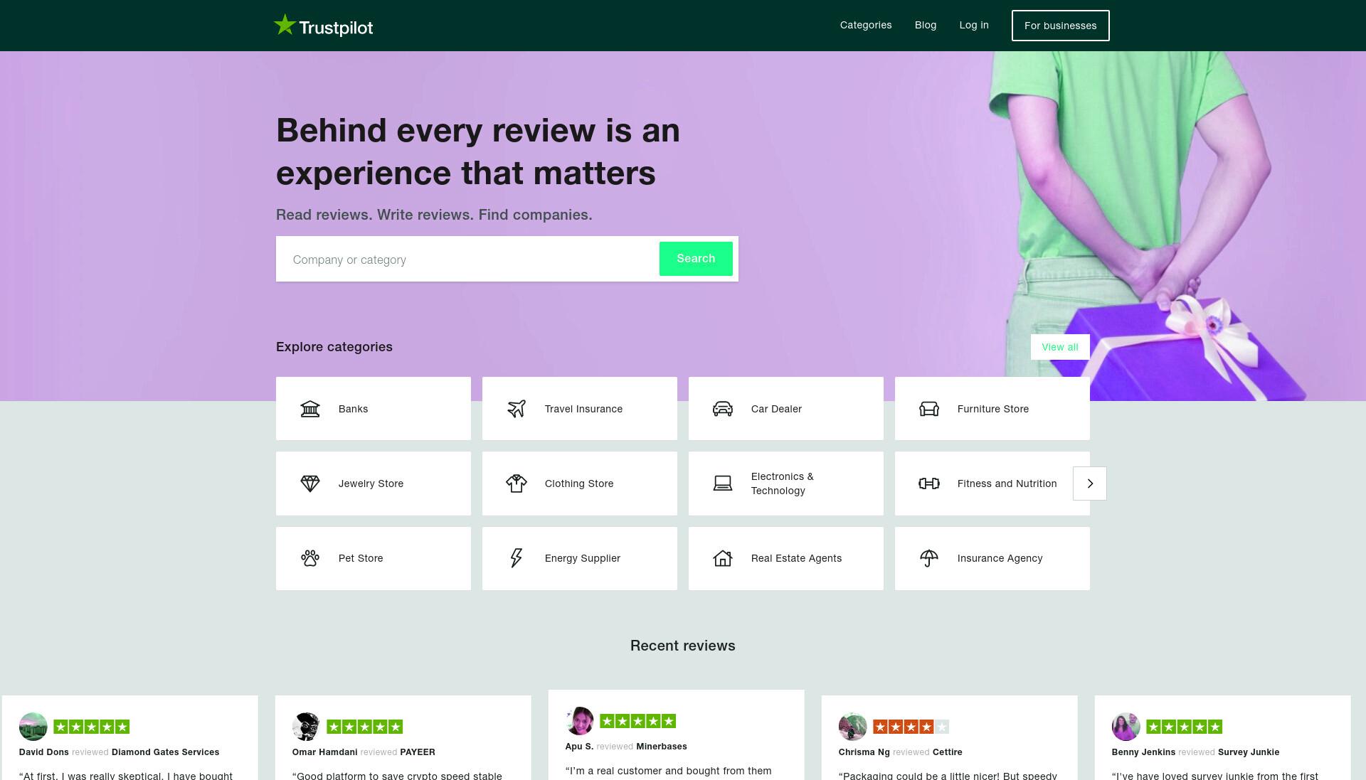Open the Electronics & Technology category label
This screenshot has height=780, width=1366.
coord(782,484)
